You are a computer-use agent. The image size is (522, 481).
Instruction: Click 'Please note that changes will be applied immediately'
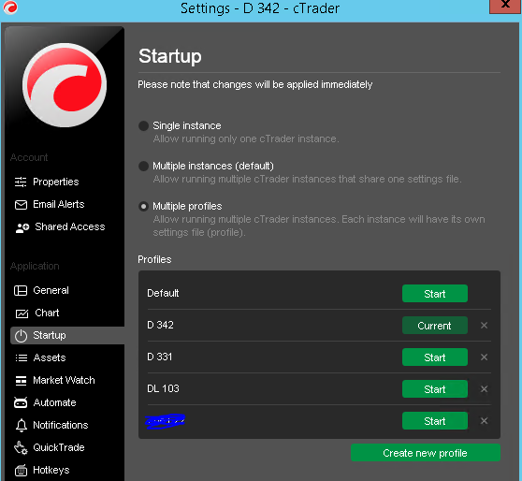255,84
